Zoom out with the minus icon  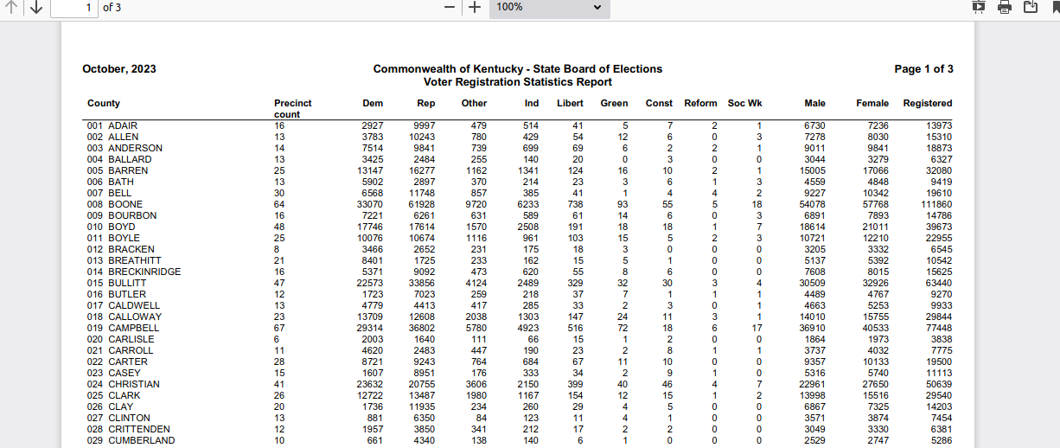(x=450, y=7)
